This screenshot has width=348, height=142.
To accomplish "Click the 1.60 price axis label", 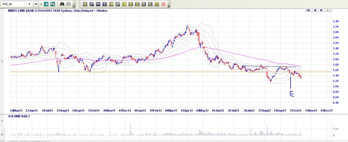I will 336,70.
